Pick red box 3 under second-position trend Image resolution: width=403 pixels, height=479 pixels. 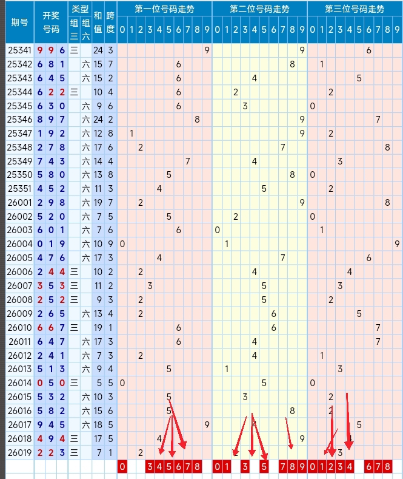(245, 467)
